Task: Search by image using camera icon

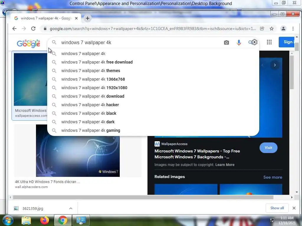Action: pos(226,42)
